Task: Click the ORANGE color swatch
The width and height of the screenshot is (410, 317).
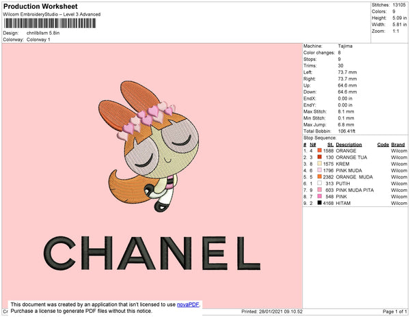Action: tap(320, 150)
